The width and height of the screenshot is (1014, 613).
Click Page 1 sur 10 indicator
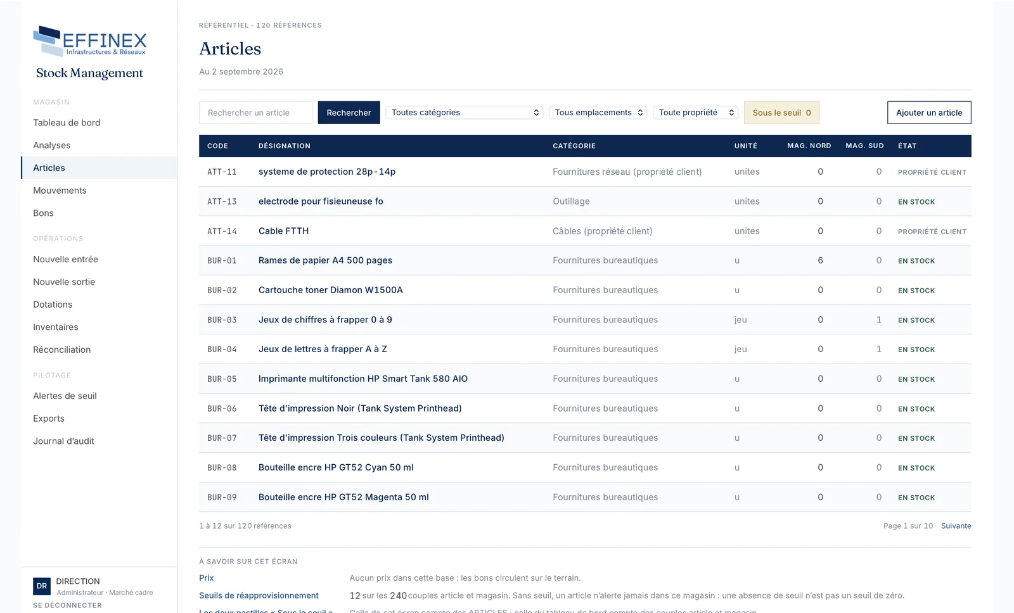coord(908,526)
